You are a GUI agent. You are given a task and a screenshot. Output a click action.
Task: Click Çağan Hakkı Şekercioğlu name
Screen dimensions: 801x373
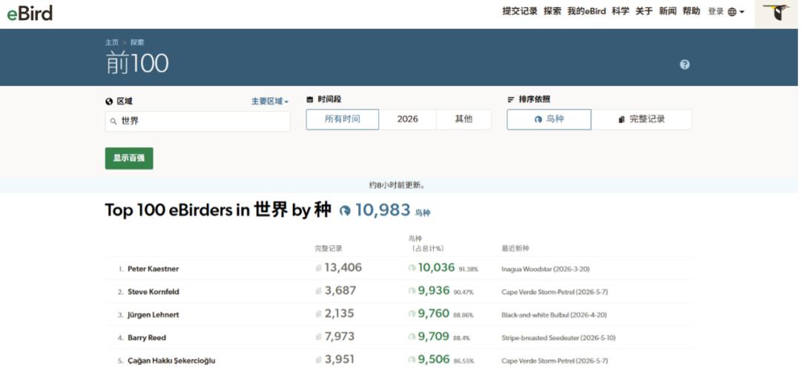click(171, 360)
